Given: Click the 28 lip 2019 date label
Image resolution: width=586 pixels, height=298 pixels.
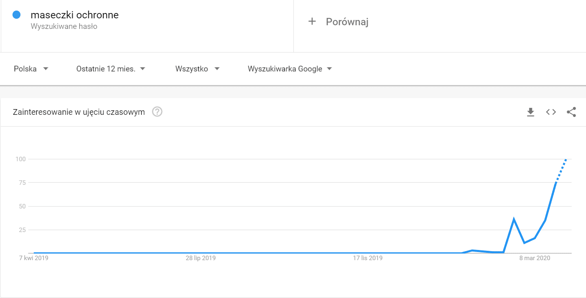Looking at the screenshot, I should click(201, 258).
